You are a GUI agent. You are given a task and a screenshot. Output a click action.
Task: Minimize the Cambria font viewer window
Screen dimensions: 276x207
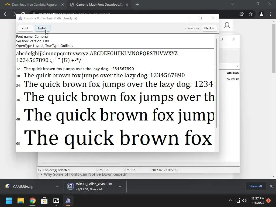click(188, 18)
